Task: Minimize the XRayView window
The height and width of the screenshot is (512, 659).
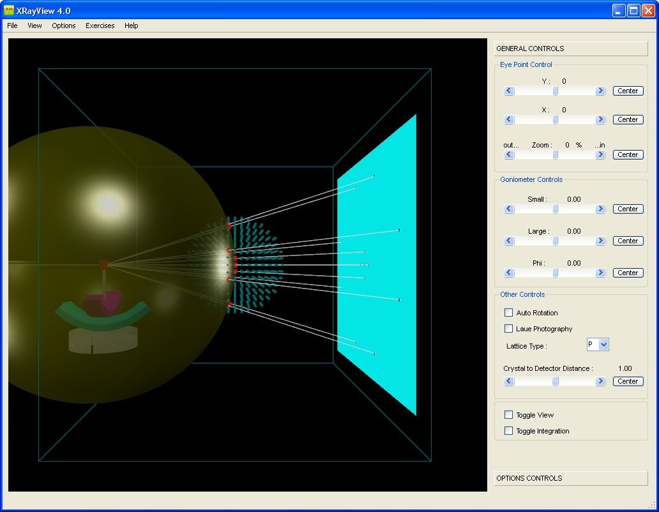Action: [618, 10]
